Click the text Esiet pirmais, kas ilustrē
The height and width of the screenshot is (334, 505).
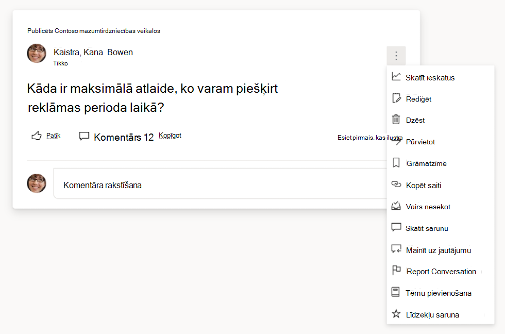(370, 138)
